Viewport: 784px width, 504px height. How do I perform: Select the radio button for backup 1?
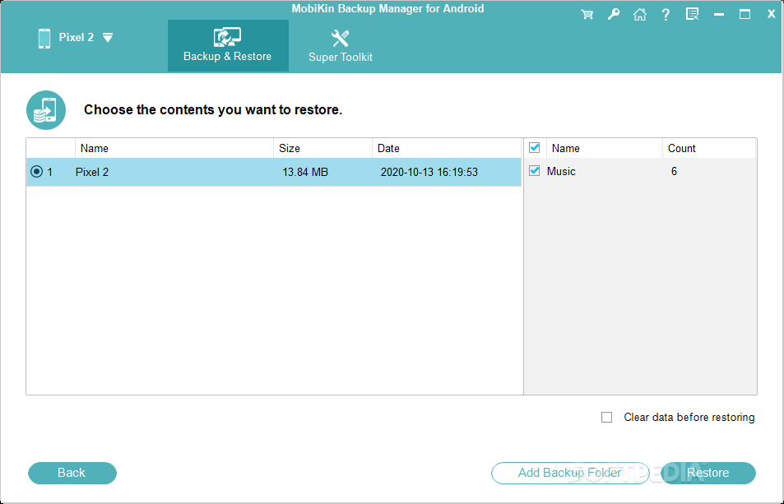tap(36, 172)
